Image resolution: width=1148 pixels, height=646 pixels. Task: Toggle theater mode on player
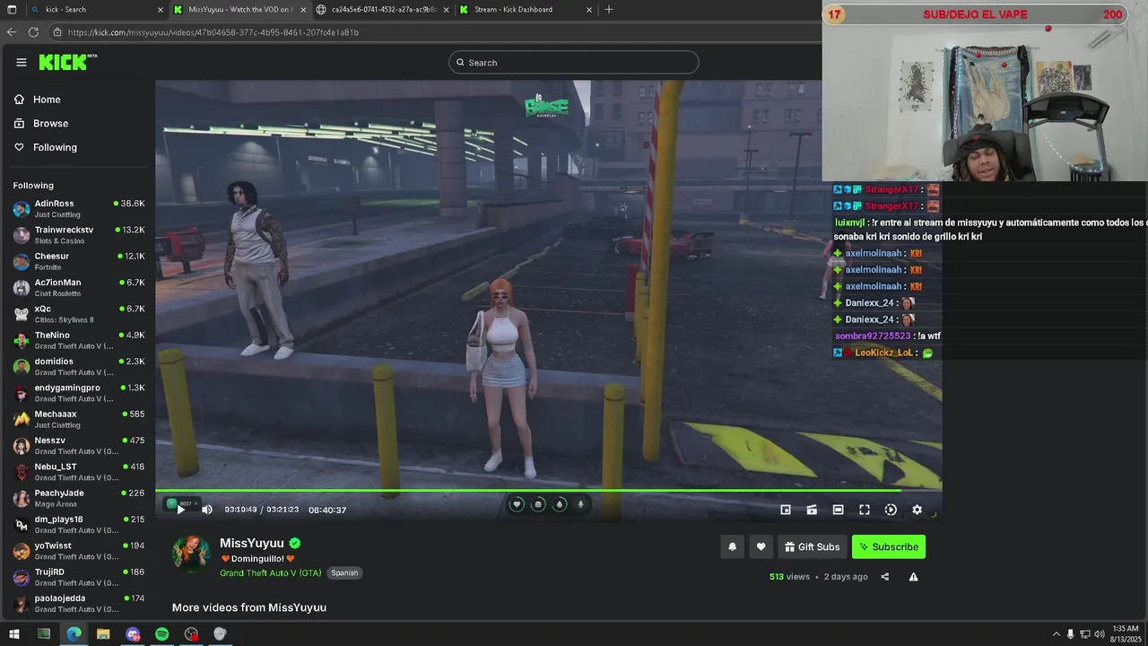(838, 510)
